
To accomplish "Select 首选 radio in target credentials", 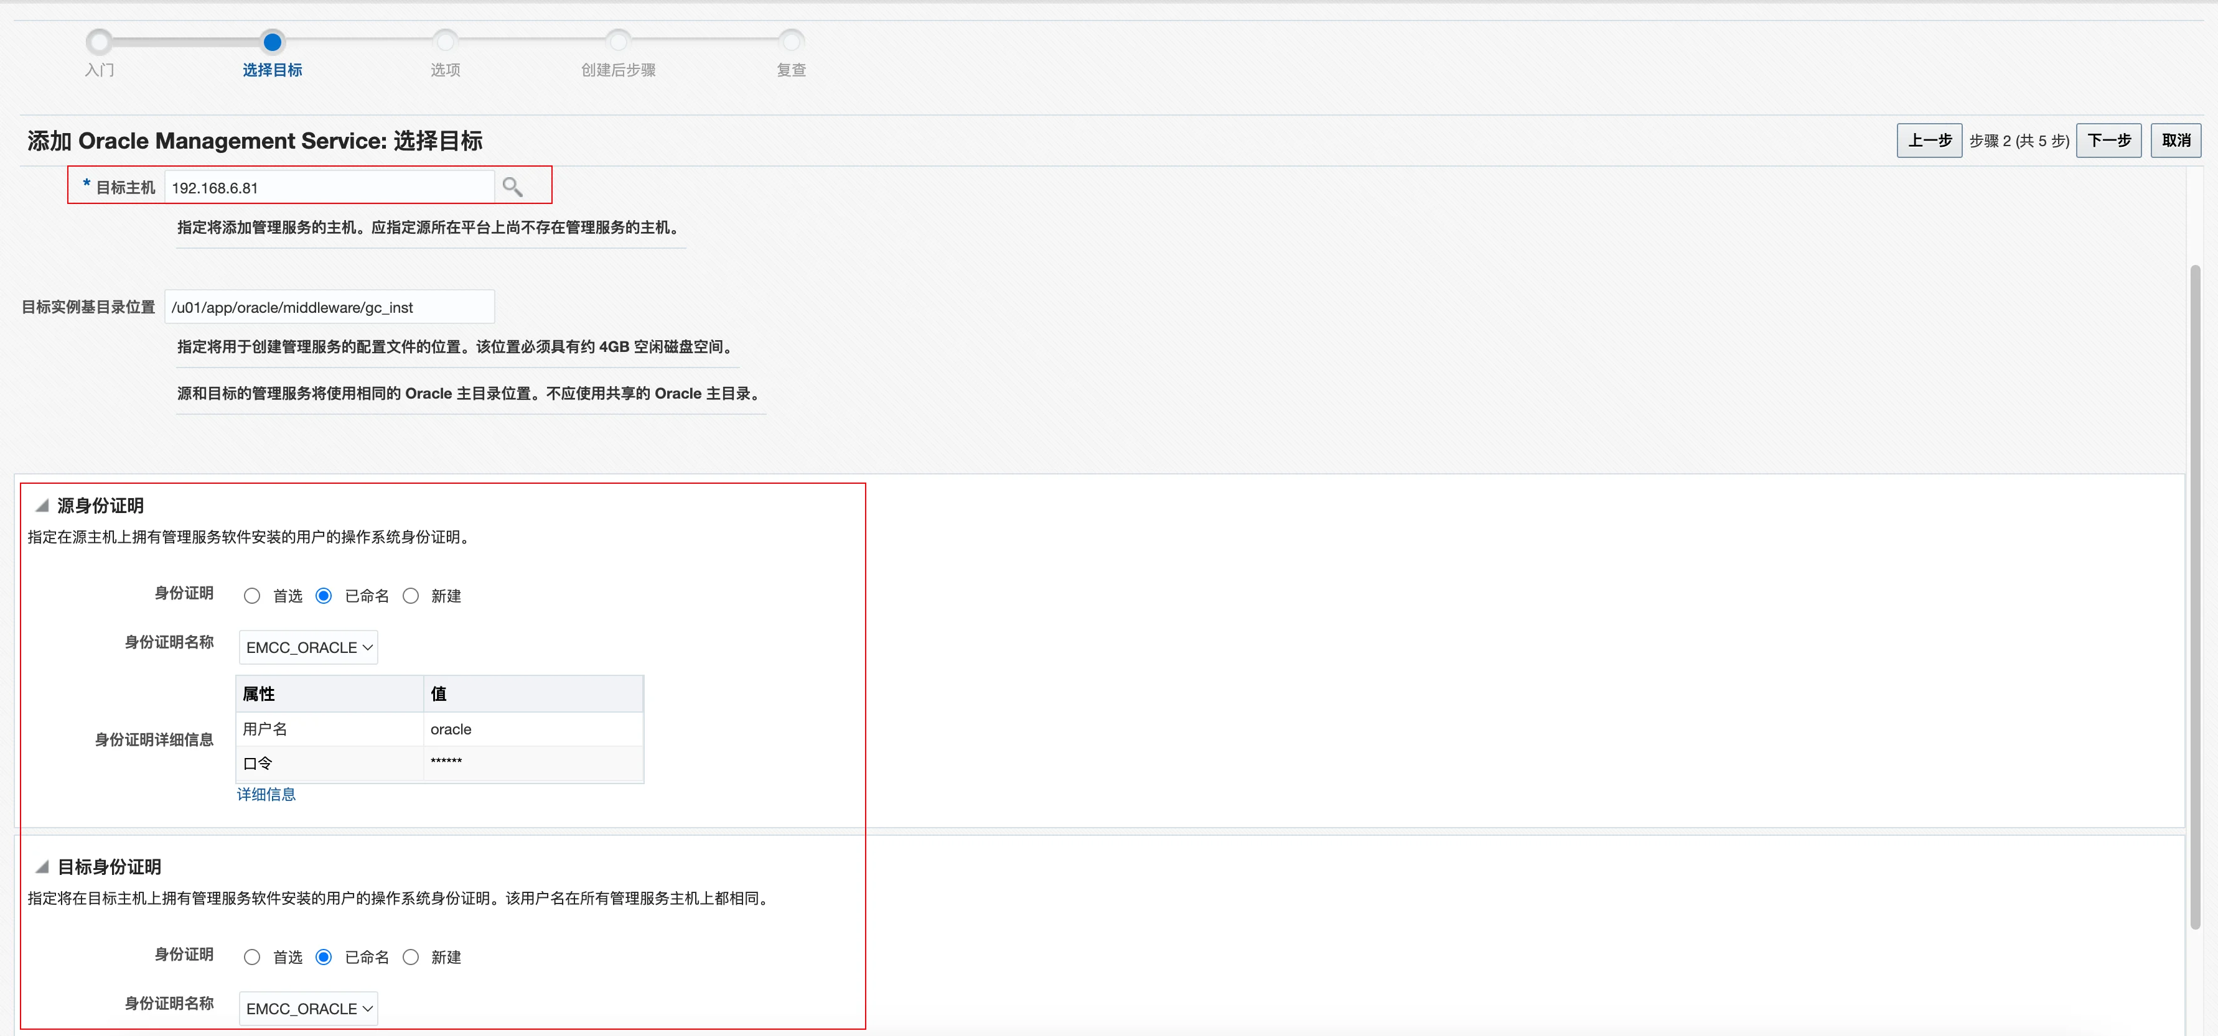I will point(251,957).
